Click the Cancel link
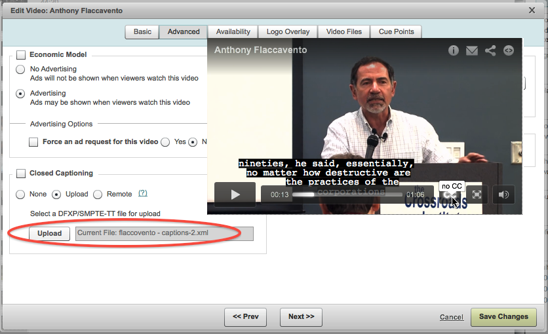Screen dimensions: 548x334 coord(452,317)
